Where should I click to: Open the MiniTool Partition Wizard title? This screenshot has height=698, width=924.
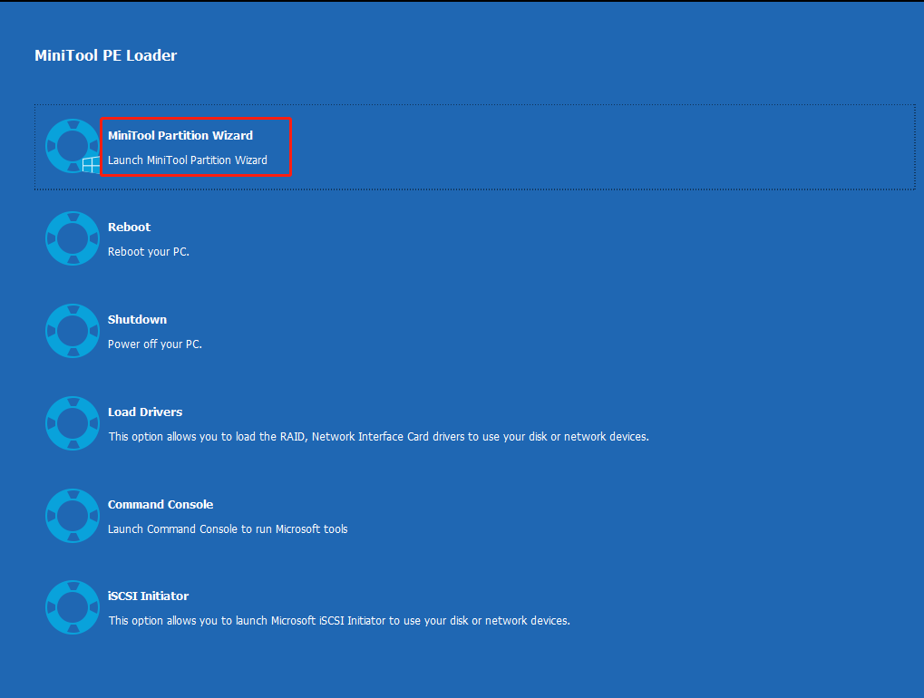click(180, 135)
